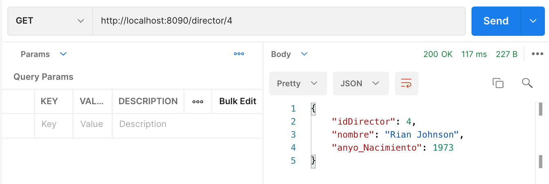549x184 pixels.
Task: Click the Bulk Edit link
Action: [238, 101]
